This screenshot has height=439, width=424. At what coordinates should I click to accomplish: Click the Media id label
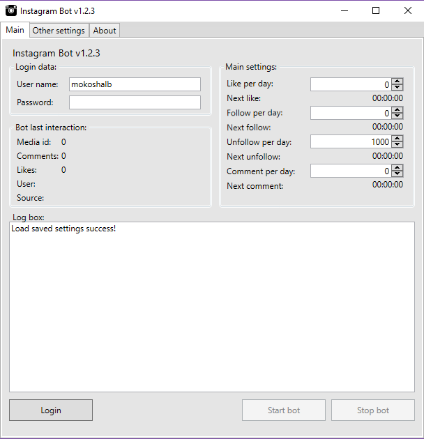[34, 142]
